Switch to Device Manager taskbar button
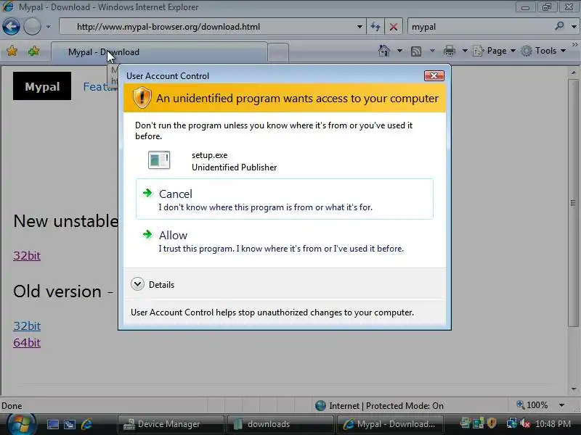Image resolution: width=581 pixels, height=435 pixels. (171, 424)
